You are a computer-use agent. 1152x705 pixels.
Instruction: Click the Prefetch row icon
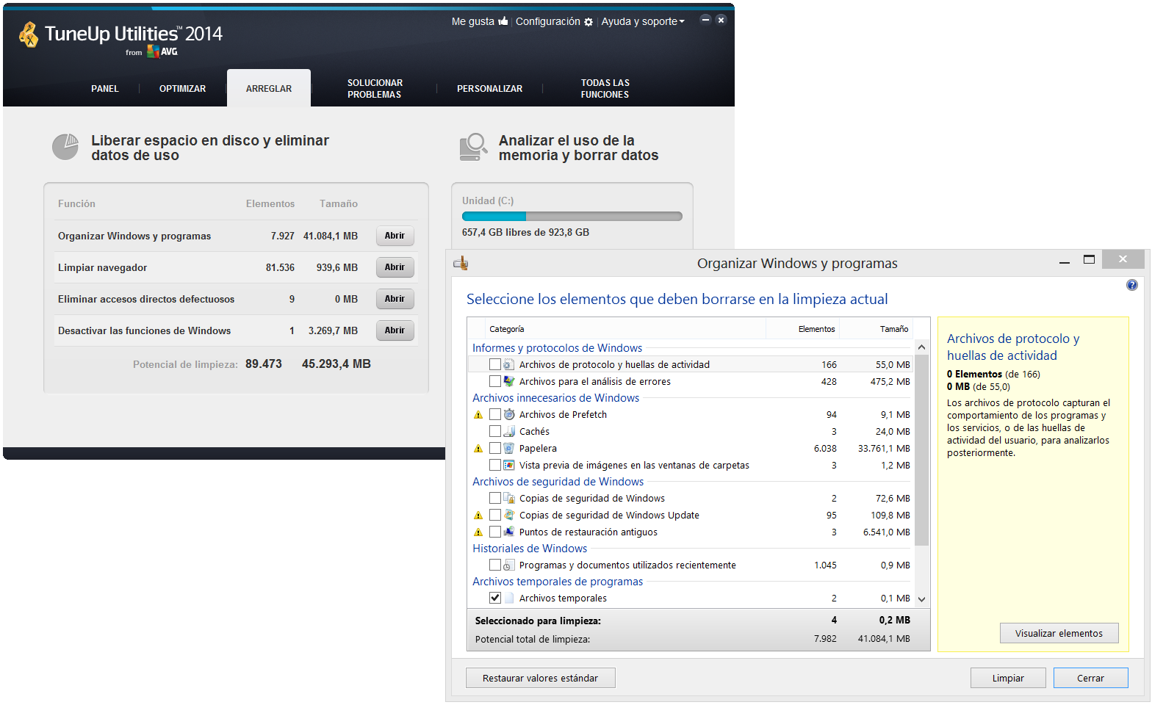pyautogui.click(x=509, y=414)
